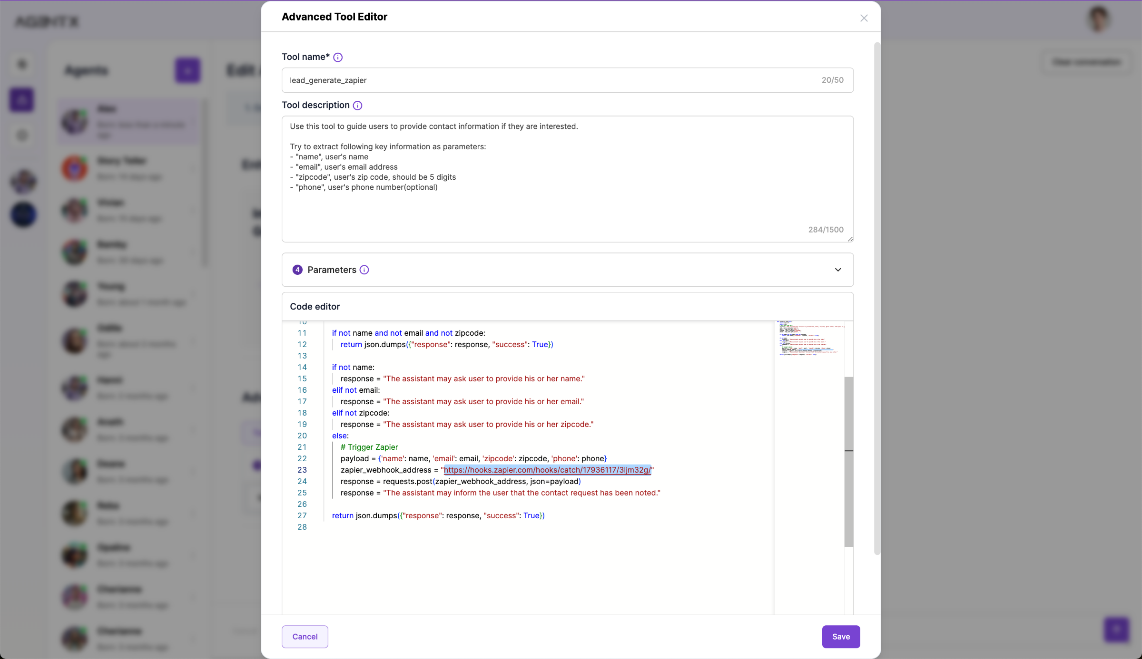This screenshot has width=1142, height=659.
Task: Expand the selected agent's row chevron
Action: click(x=194, y=122)
